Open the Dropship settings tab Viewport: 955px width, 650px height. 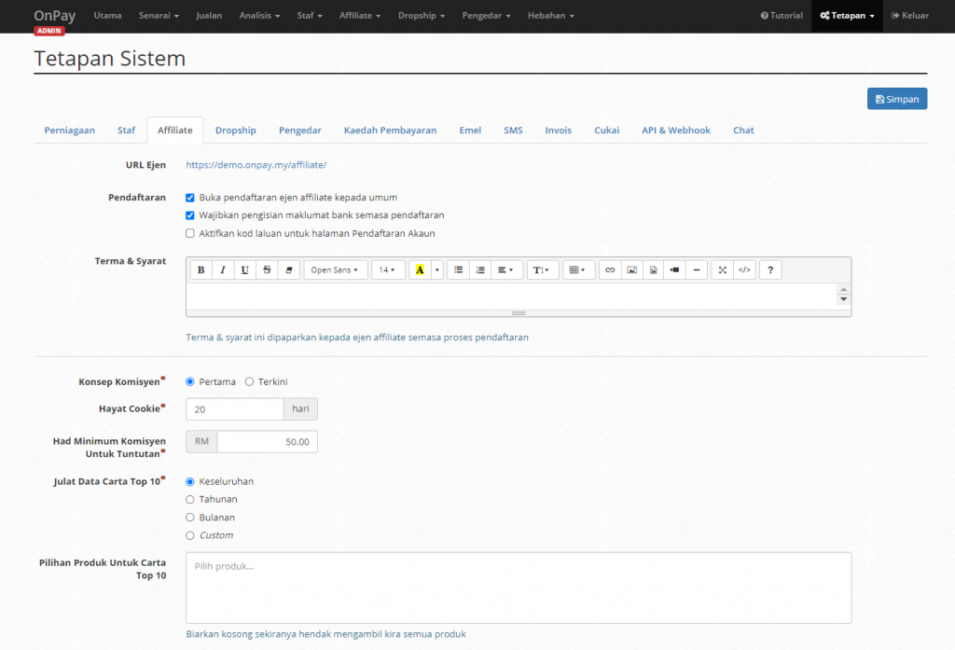tap(235, 131)
